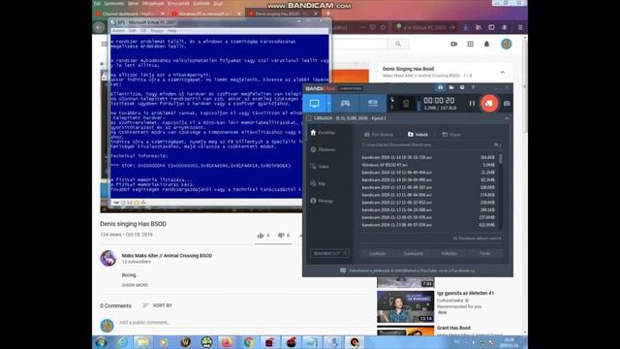Open Bandicam Home sidebar section
The image size is (620, 349).
click(x=323, y=133)
